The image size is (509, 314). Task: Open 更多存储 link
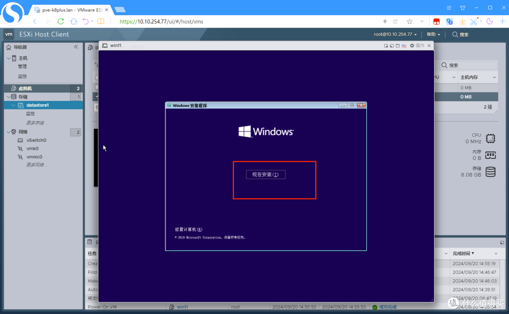36,123
